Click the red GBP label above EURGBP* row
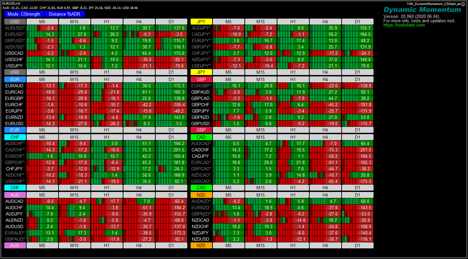 coord(201,79)
